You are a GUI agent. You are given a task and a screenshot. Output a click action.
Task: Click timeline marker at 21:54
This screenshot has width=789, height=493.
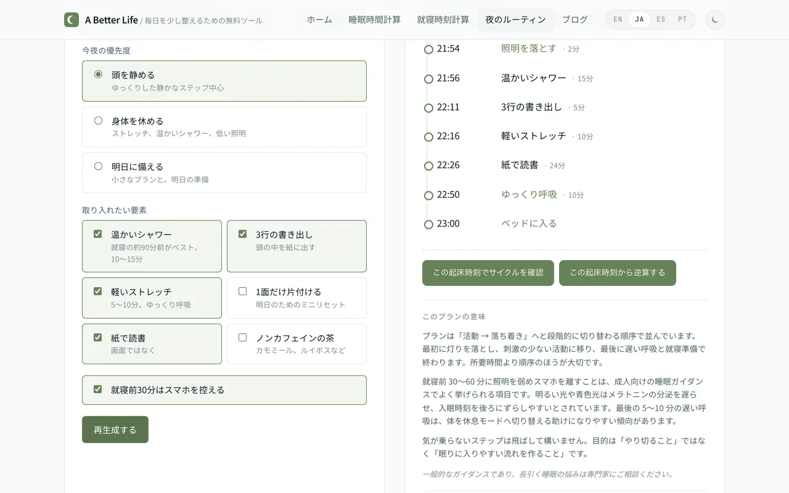coord(428,49)
